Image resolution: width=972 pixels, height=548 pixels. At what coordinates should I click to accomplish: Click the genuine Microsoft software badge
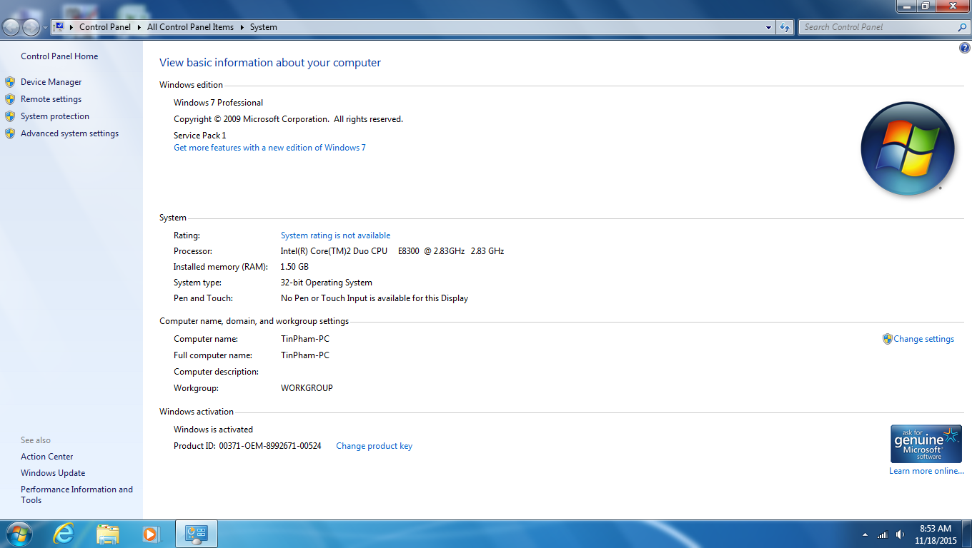tap(926, 444)
